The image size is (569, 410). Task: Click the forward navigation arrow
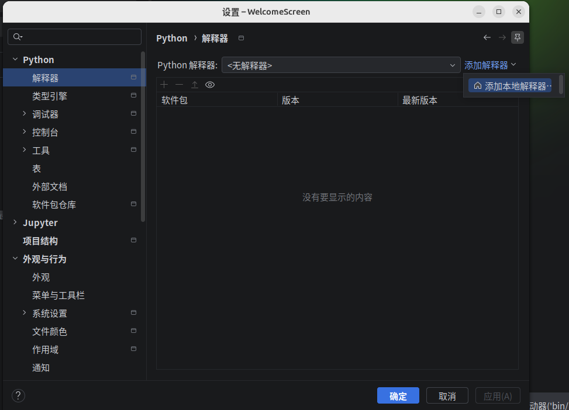(502, 37)
